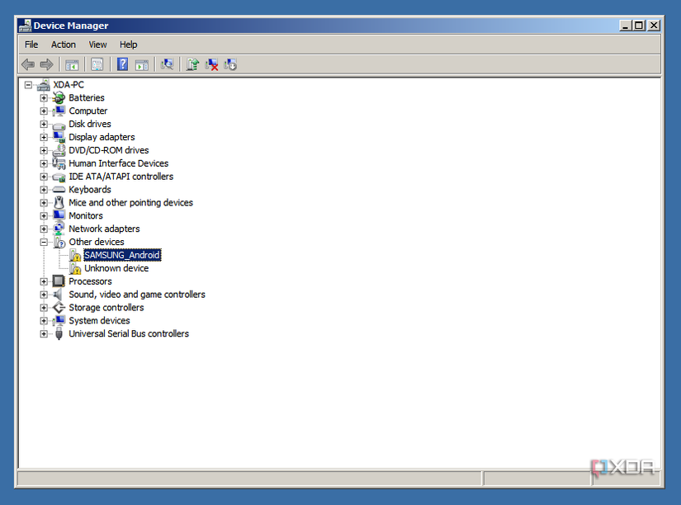Click Update Driver Software toolbar icon
This screenshot has width=681, height=505.
192,64
